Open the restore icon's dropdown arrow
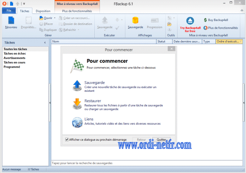This screenshot has height=173, width=246. click(x=122, y=20)
